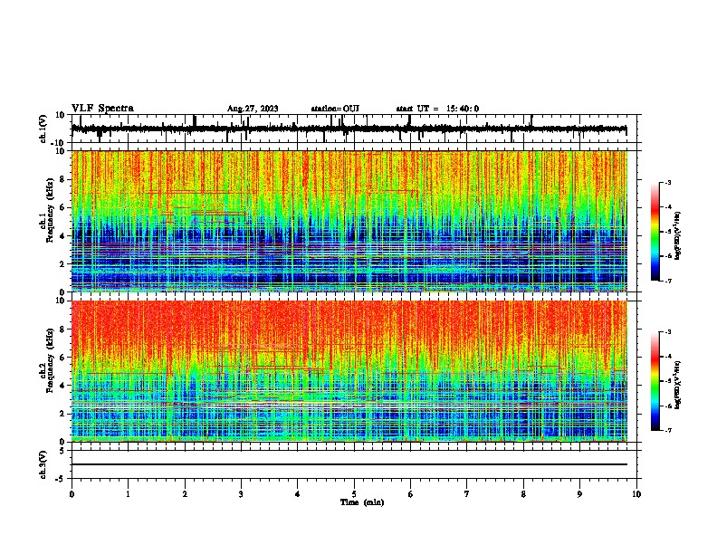Click the "station=OUI" header label

[335, 109]
